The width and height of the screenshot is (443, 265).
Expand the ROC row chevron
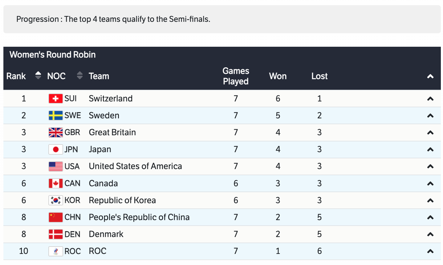[430, 251]
